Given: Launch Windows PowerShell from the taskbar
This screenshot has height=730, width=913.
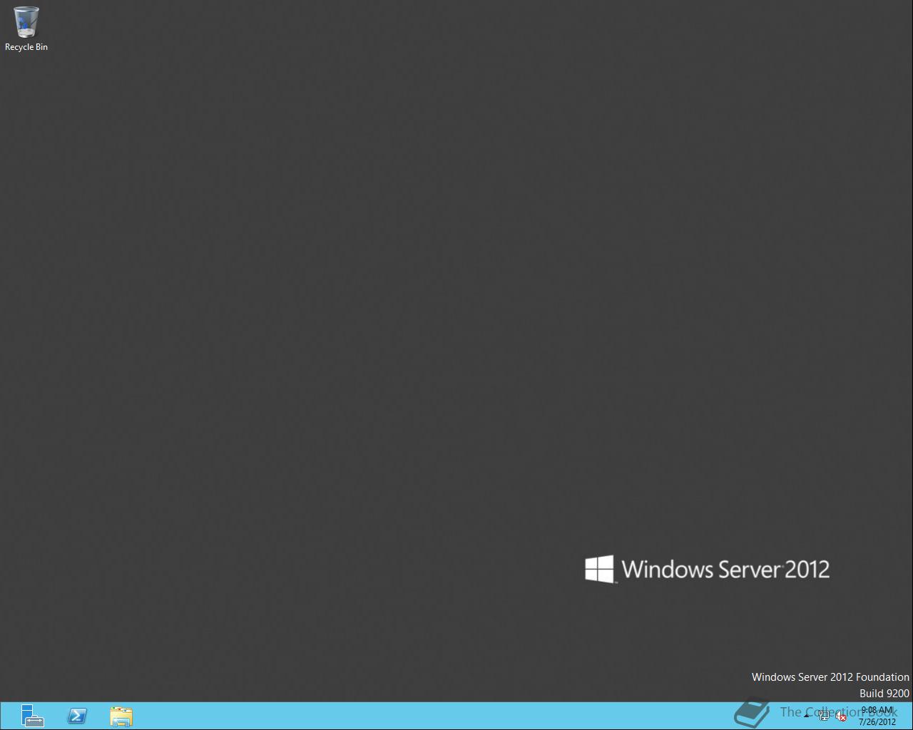Looking at the screenshot, I should [77, 716].
